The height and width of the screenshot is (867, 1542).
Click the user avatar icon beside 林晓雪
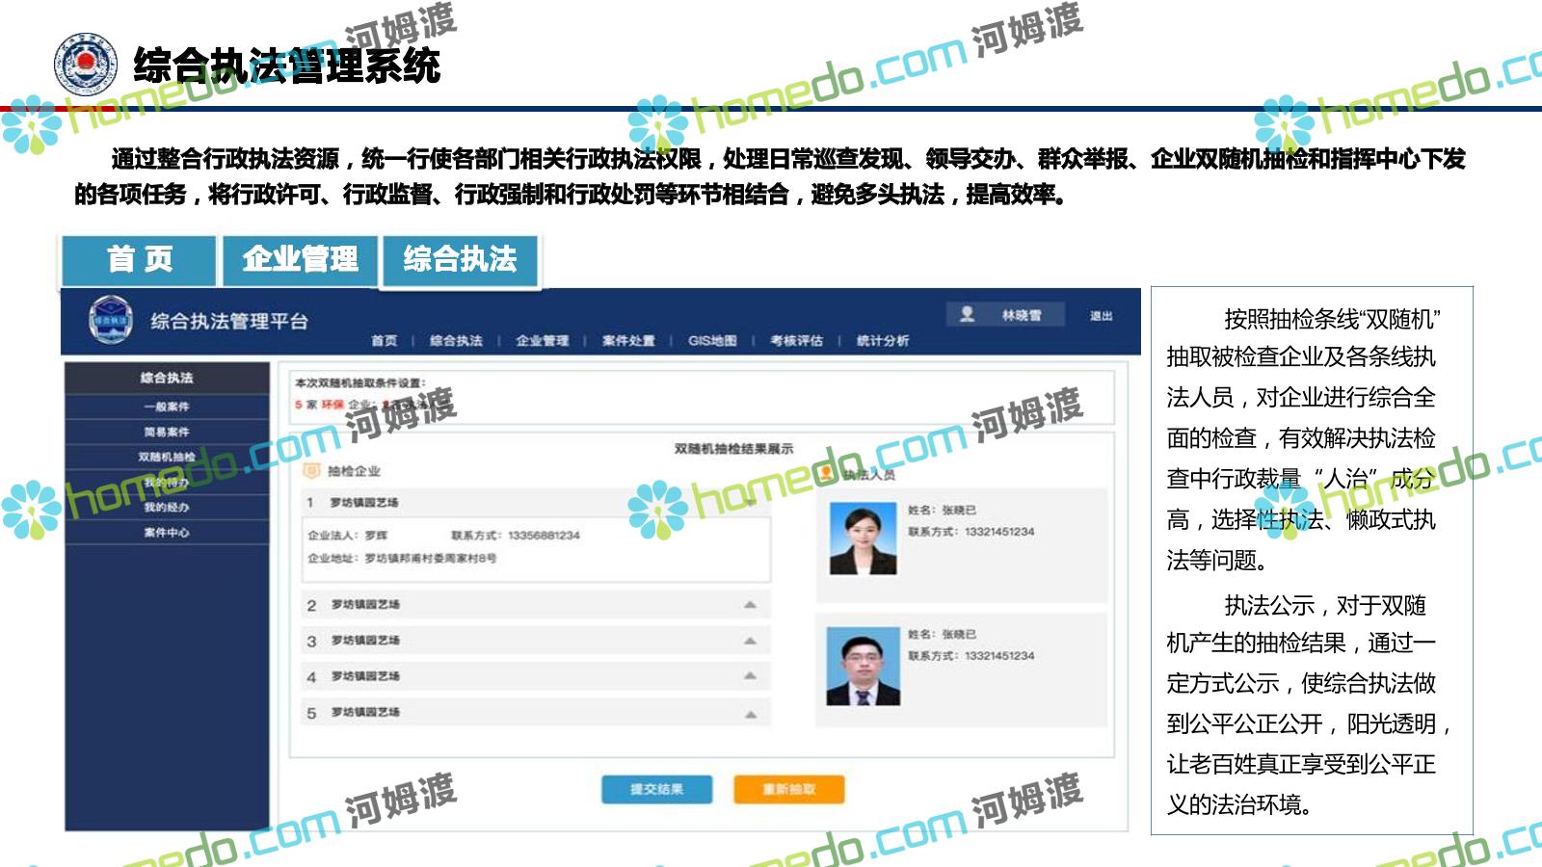click(967, 314)
